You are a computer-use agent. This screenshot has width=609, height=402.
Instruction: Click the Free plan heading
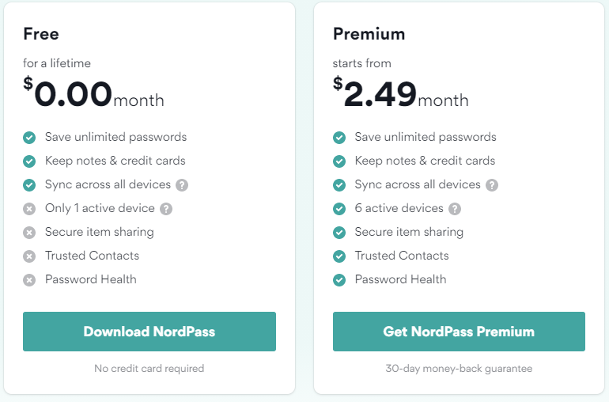click(x=41, y=34)
